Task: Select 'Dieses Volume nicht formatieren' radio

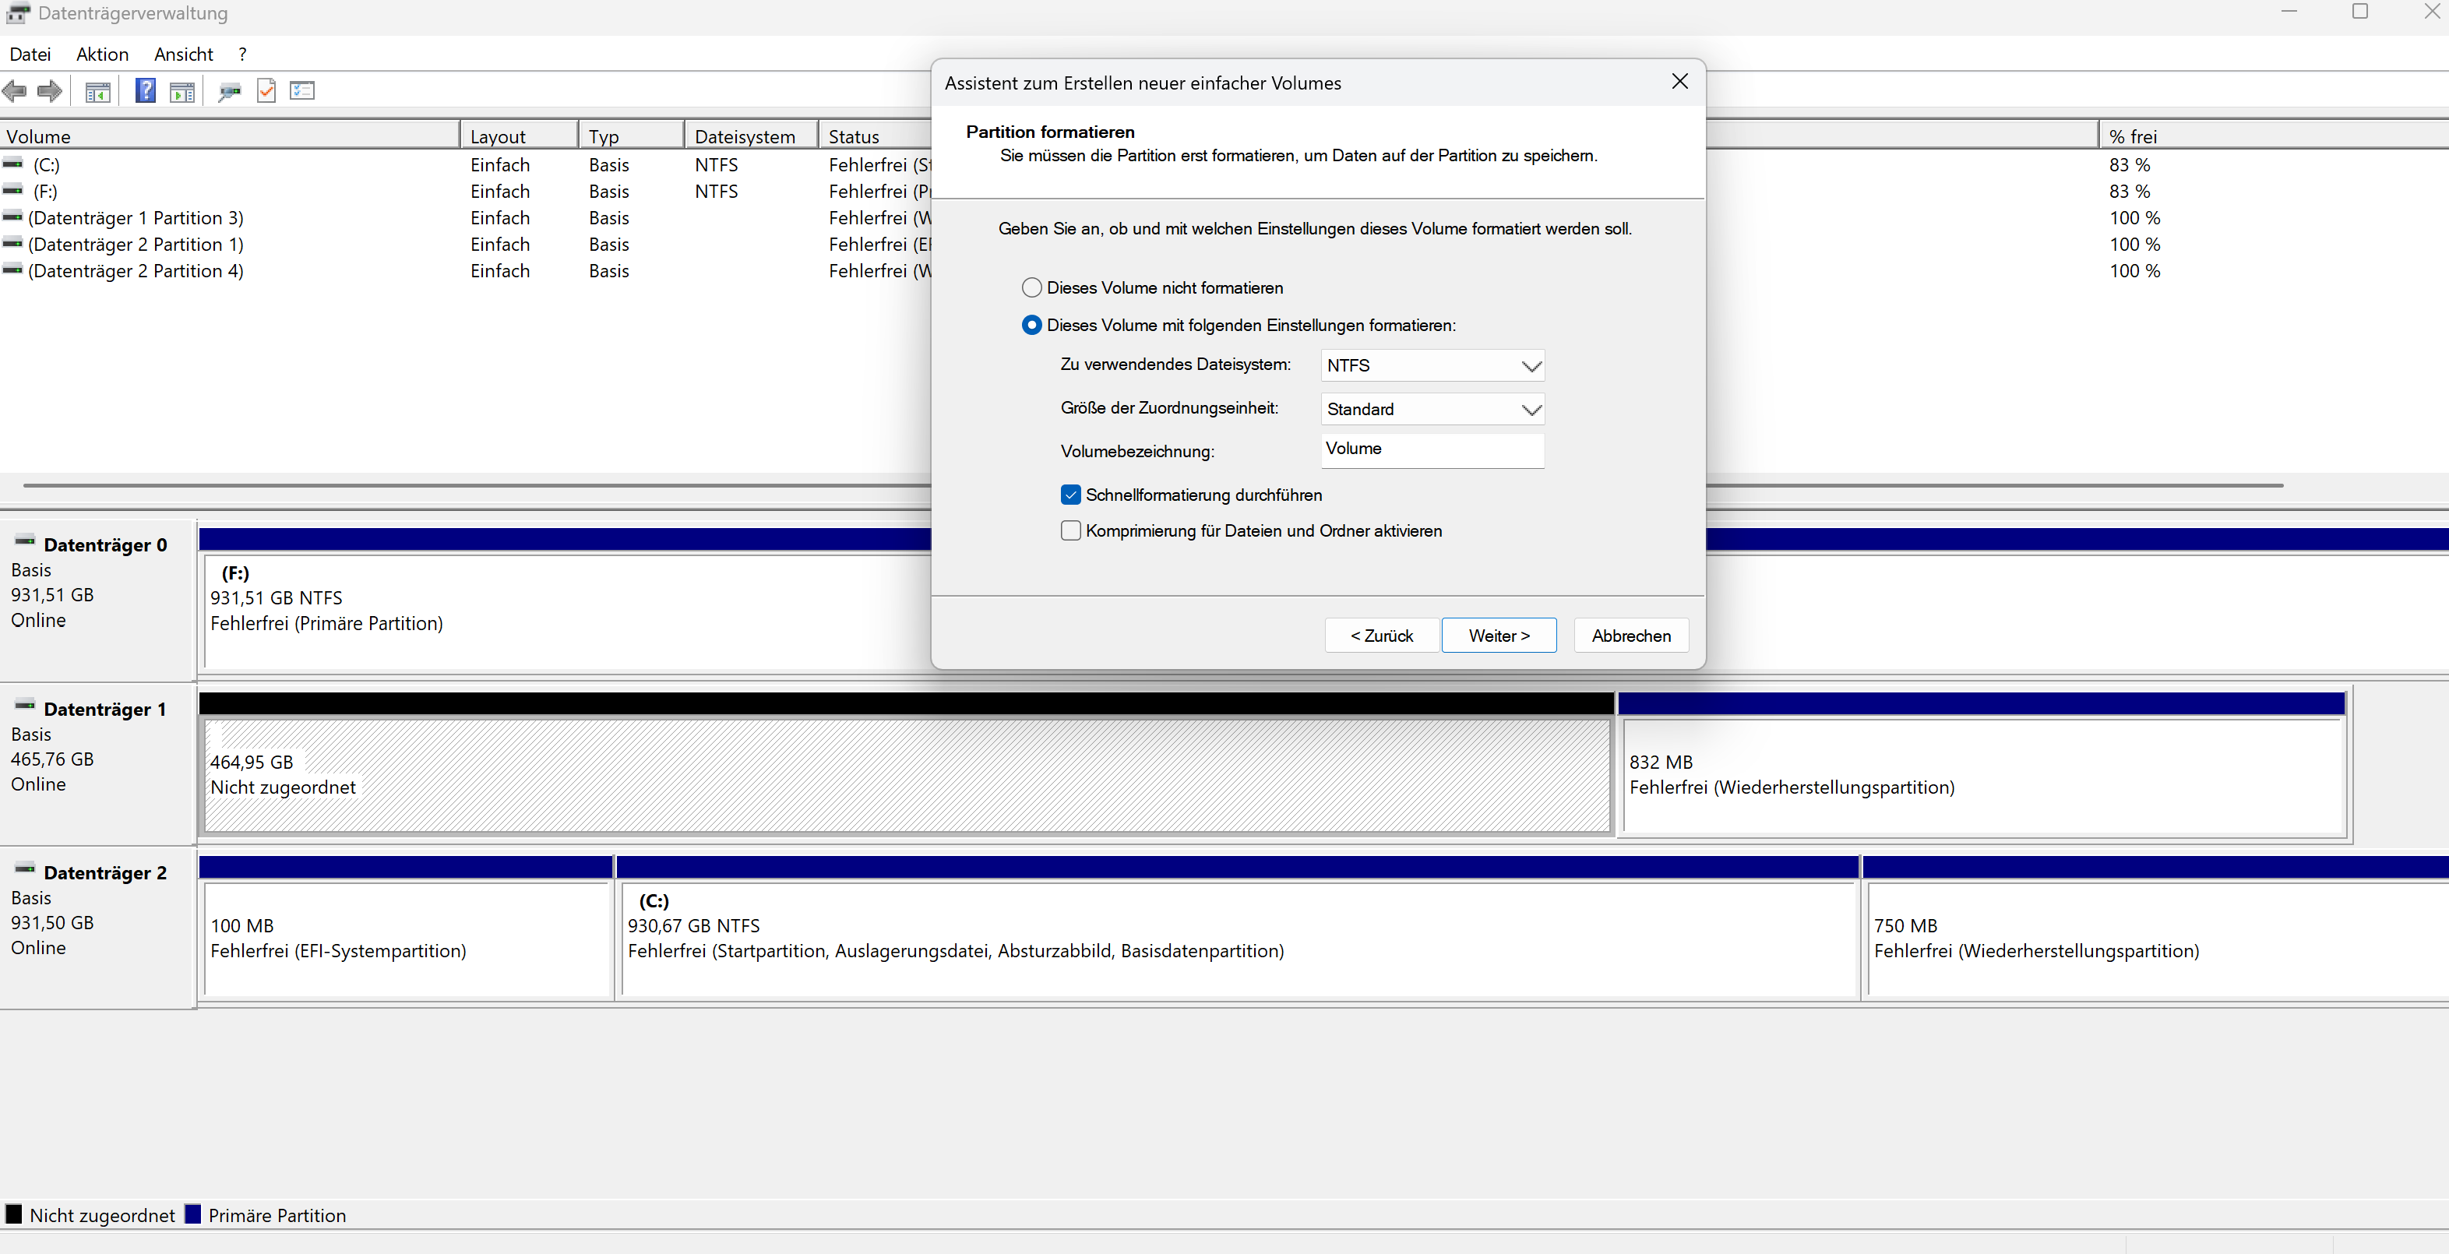Action: pos(1031,287)
